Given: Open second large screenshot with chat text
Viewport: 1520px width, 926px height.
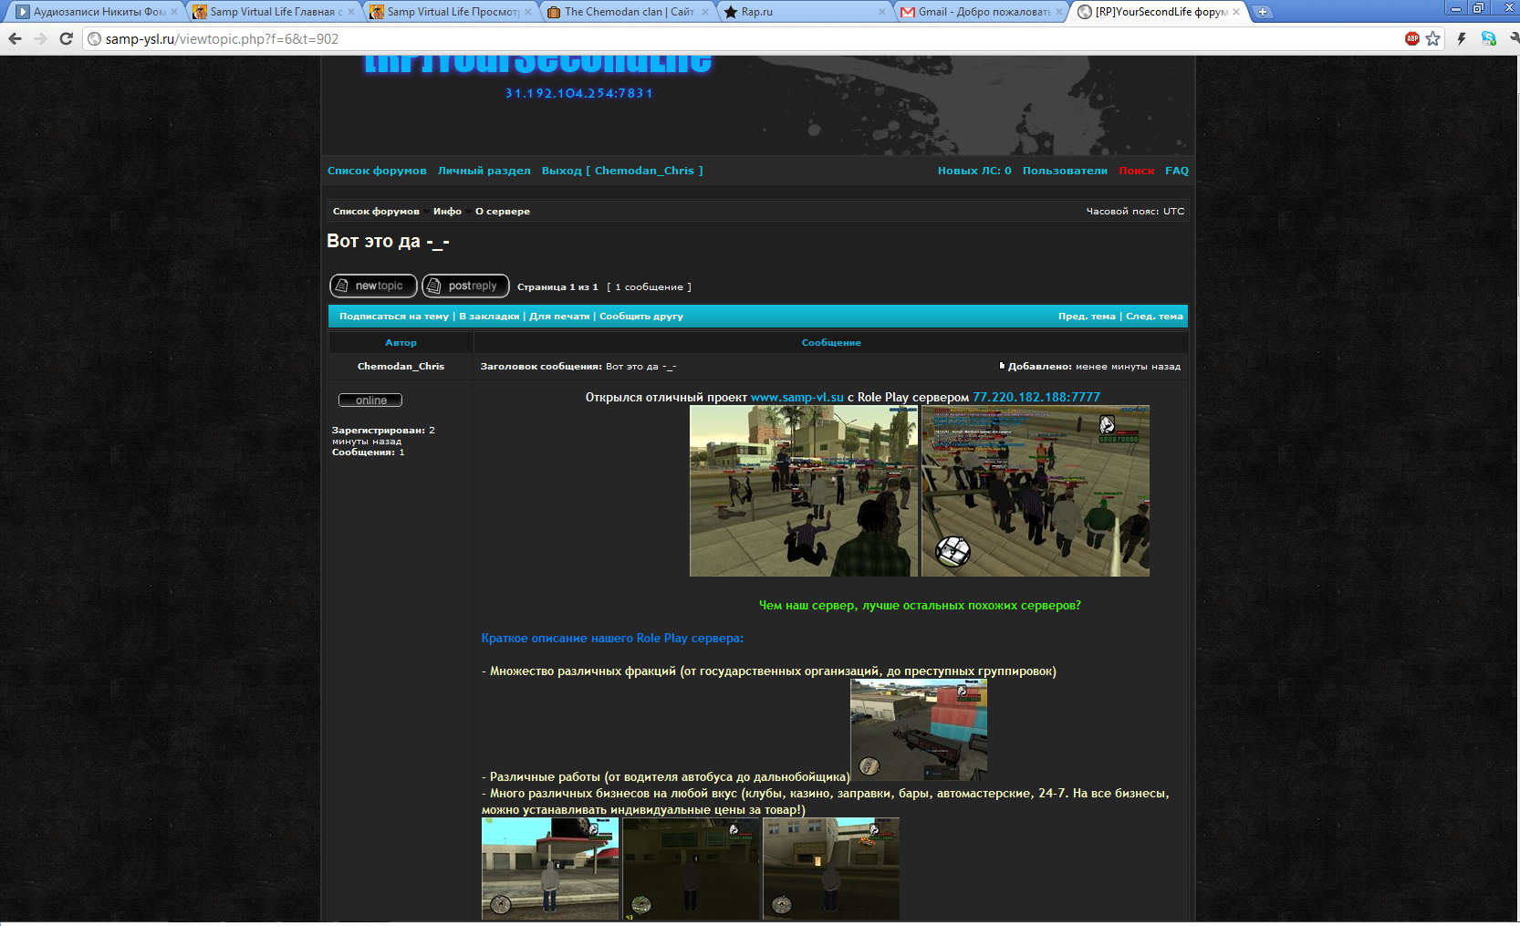Looking at the screenshot, I should (x=1036, y=491).
